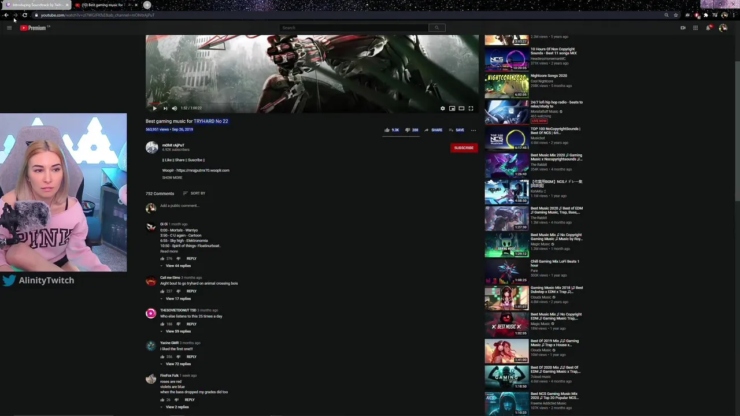Switch to Best gaming music browser tab
The height and width of the screenshot is (416, 740).
(x=107, y=5)
